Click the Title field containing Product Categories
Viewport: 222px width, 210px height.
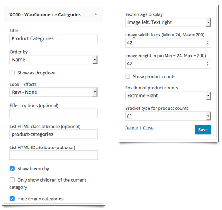coord(53,38)
